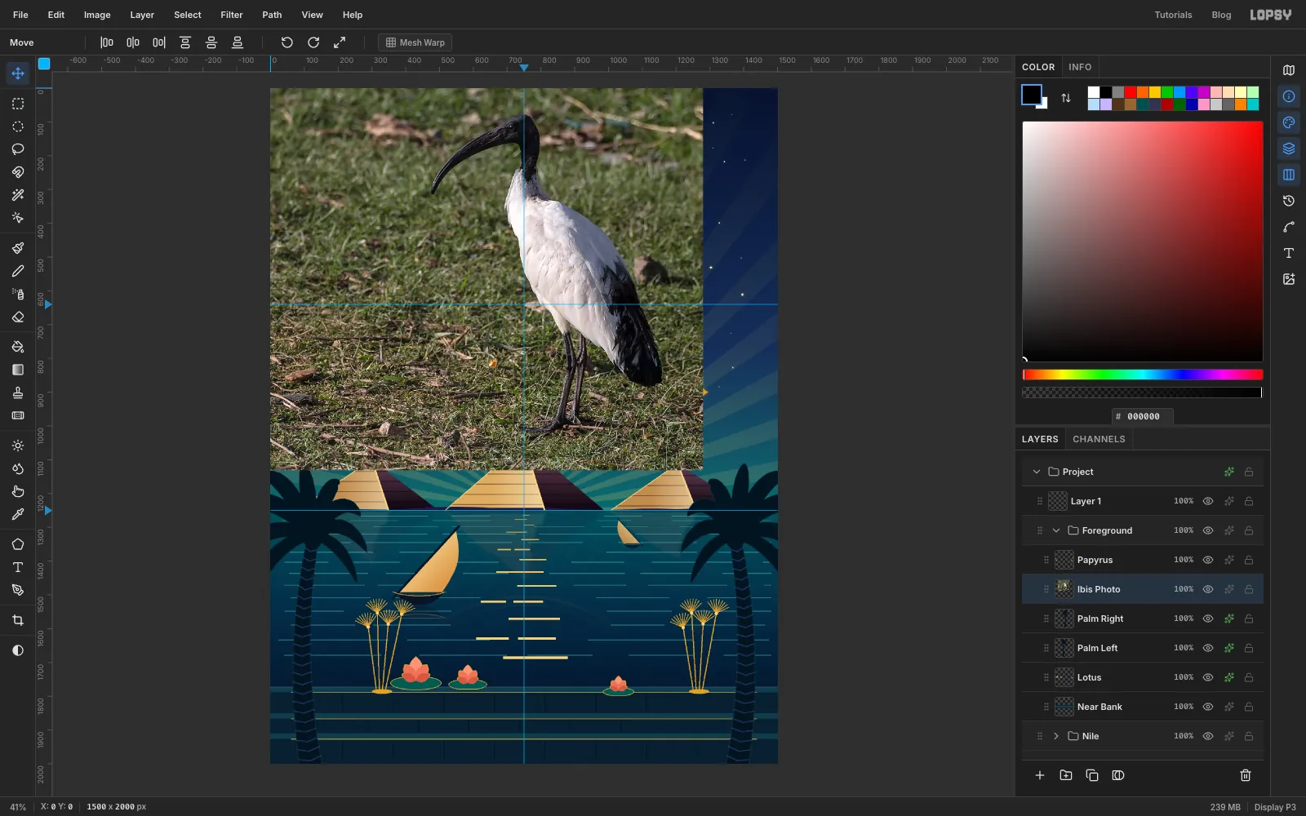1306x816 pixels.
Task: Select the Polygon shape tool
Action: [x=17, y=544]
